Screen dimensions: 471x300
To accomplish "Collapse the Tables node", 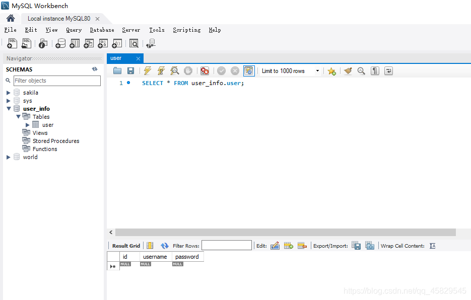I will 18,116.
